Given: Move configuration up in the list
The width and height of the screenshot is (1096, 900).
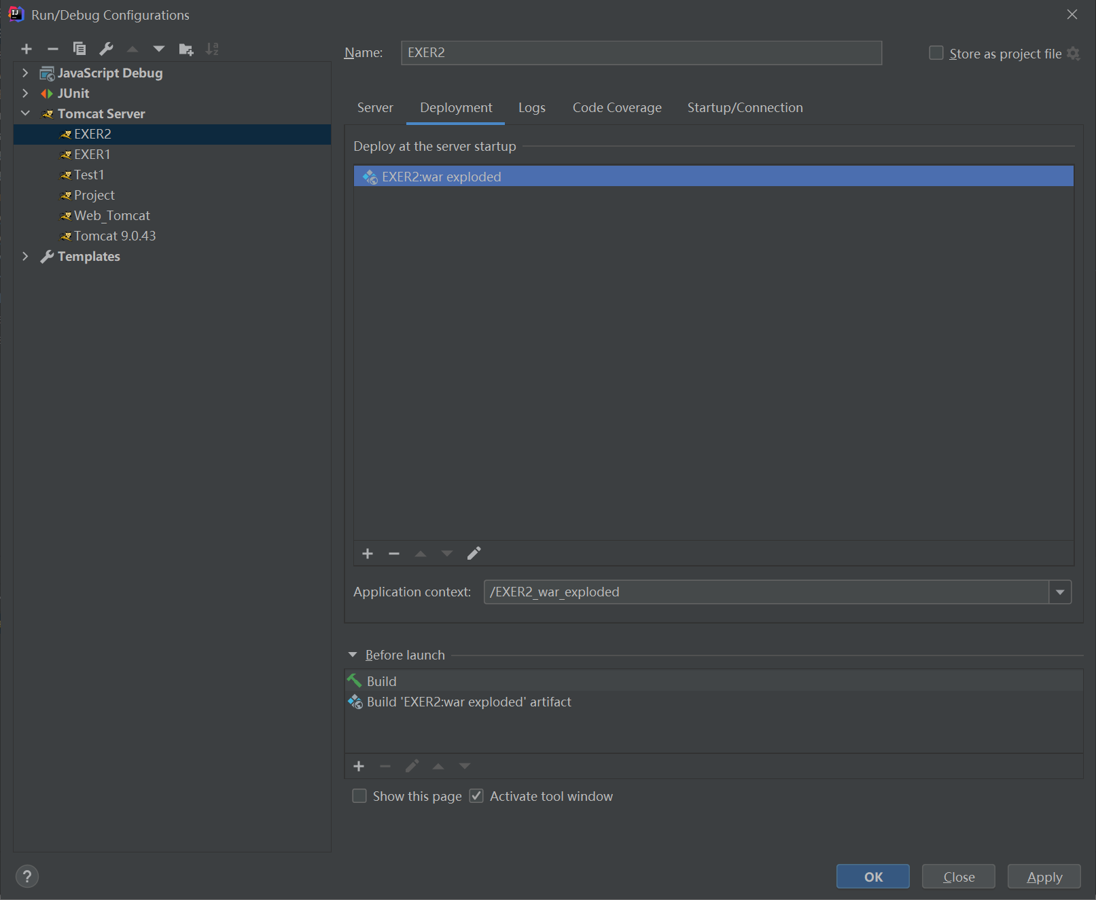Looking at the screenshot, I should 132,49.
